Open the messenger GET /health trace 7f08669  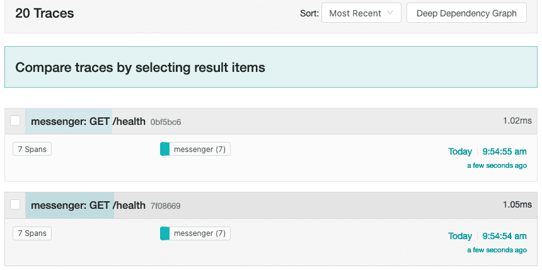[88, 205]
